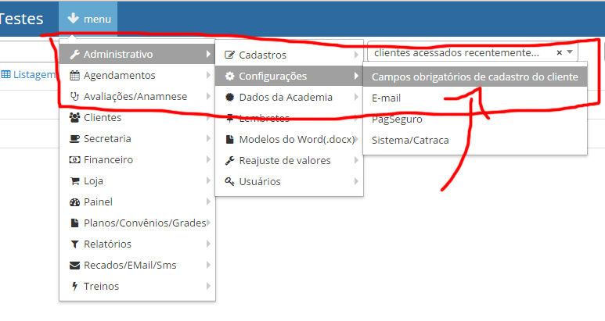Click the key icon beside Usuários

[x=230, y=182]
